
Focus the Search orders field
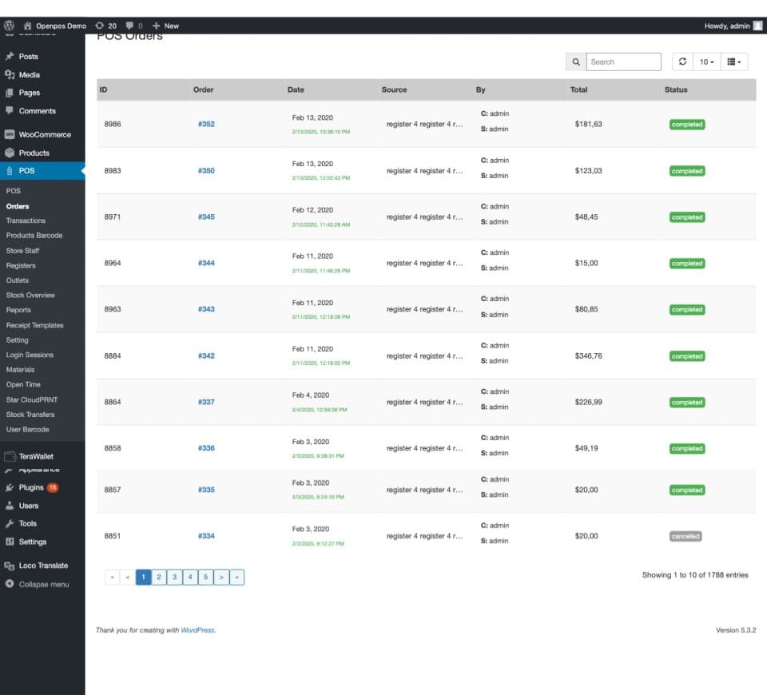(x=624, y=62)
